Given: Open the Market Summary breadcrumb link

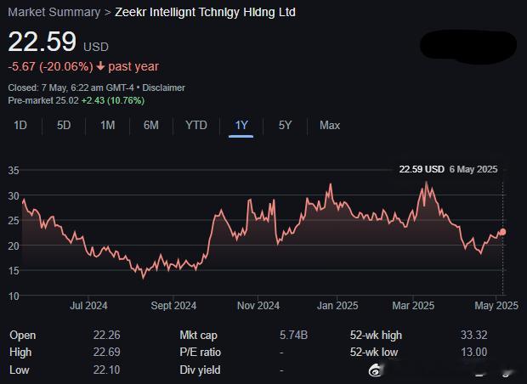Looking at the screenshot, I should tap(54, 13).
